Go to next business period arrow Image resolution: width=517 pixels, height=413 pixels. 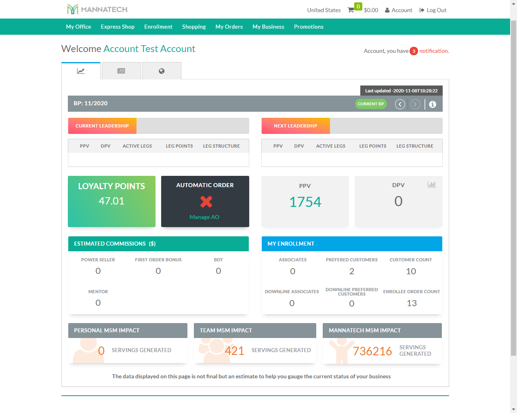pos(415,104)
